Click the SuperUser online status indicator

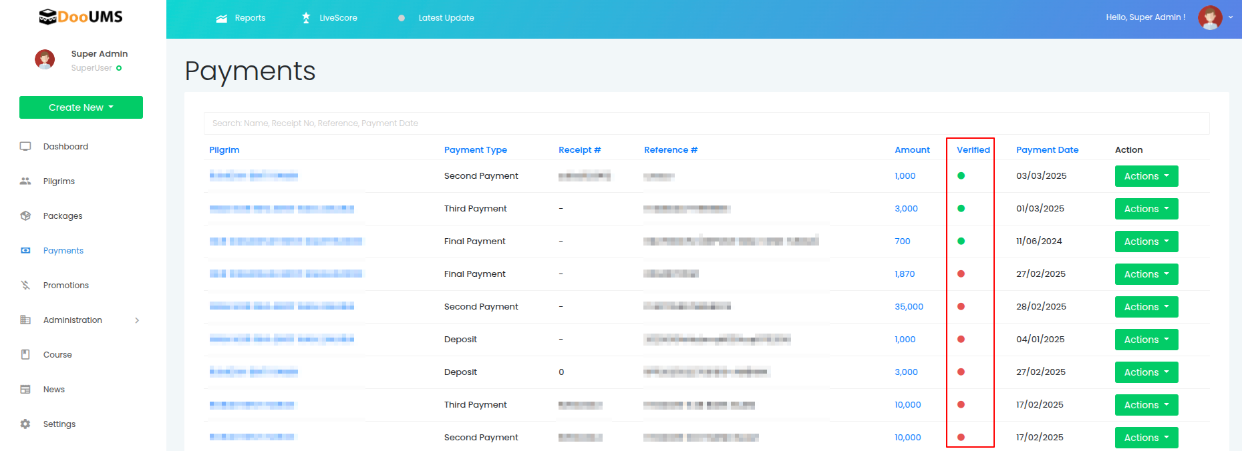119,68
